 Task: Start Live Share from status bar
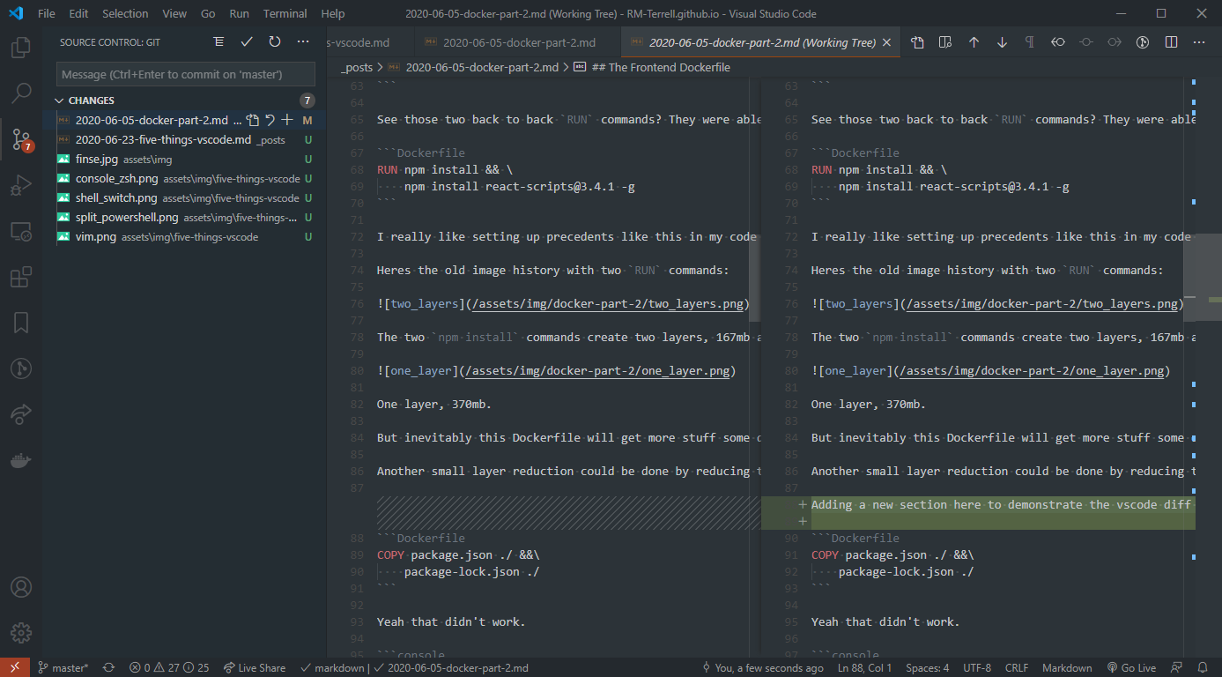[x=255, y=667]
